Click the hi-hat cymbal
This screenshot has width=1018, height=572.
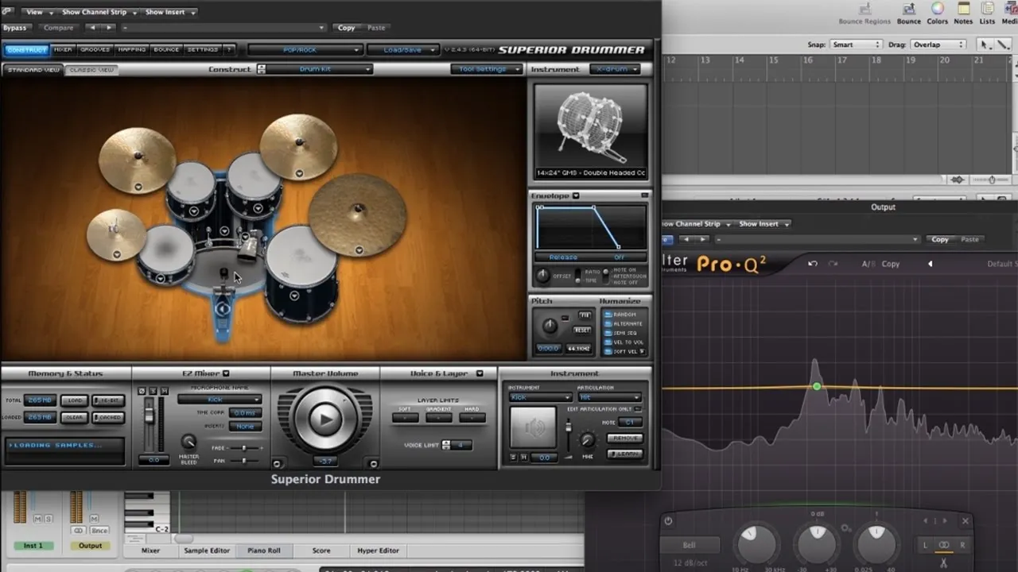pos(116,234)
